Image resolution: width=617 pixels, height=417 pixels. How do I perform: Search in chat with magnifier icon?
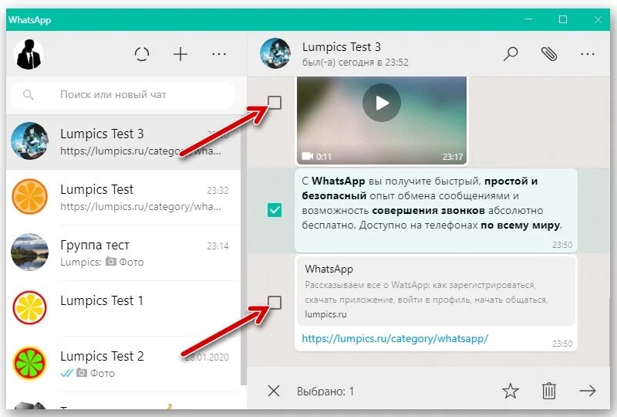511,54
